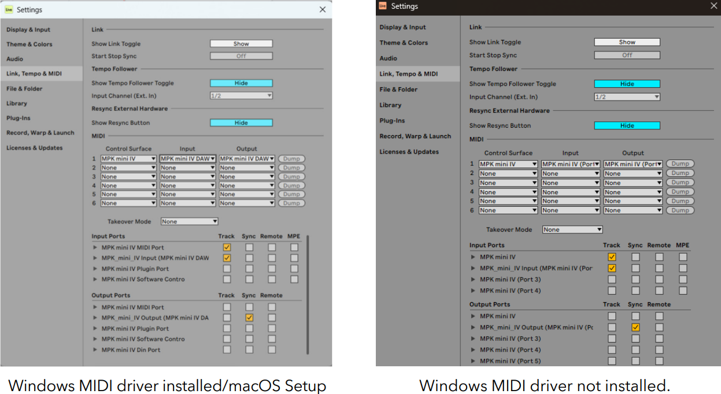Open Library tab in left Settings window
Viewport: 721px width, 394px height.
(x=17, y=103)
